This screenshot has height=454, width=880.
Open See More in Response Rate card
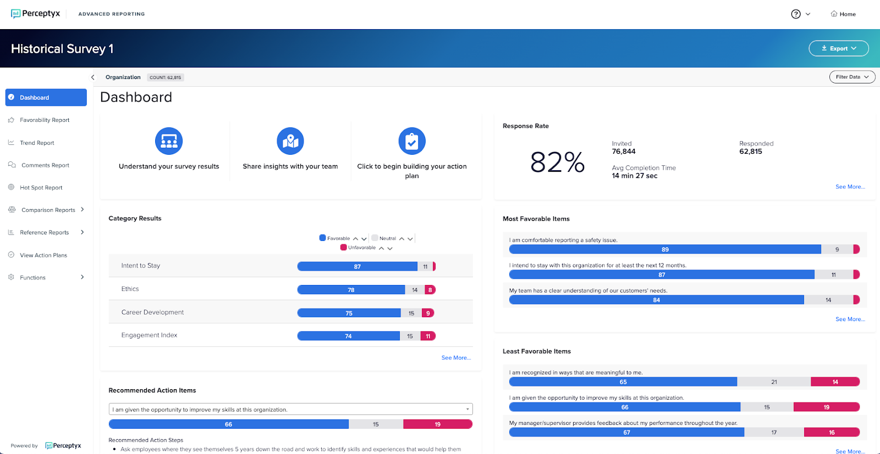pos(850,187)
